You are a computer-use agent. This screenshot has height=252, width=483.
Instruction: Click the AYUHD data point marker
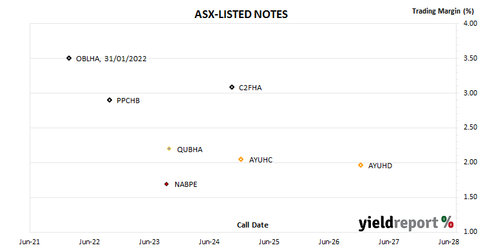click(x=361, y=165)
